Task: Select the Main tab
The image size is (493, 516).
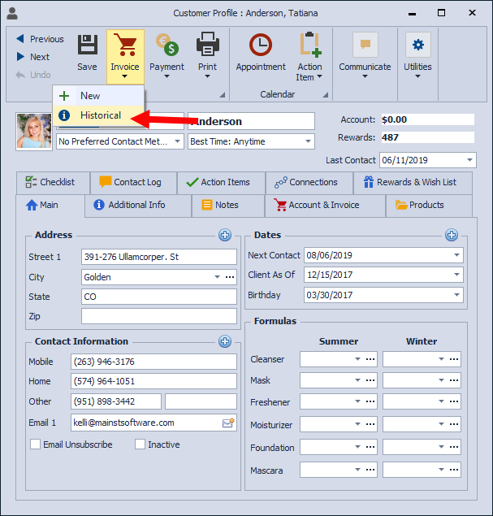Action: (x=50, y=205)
